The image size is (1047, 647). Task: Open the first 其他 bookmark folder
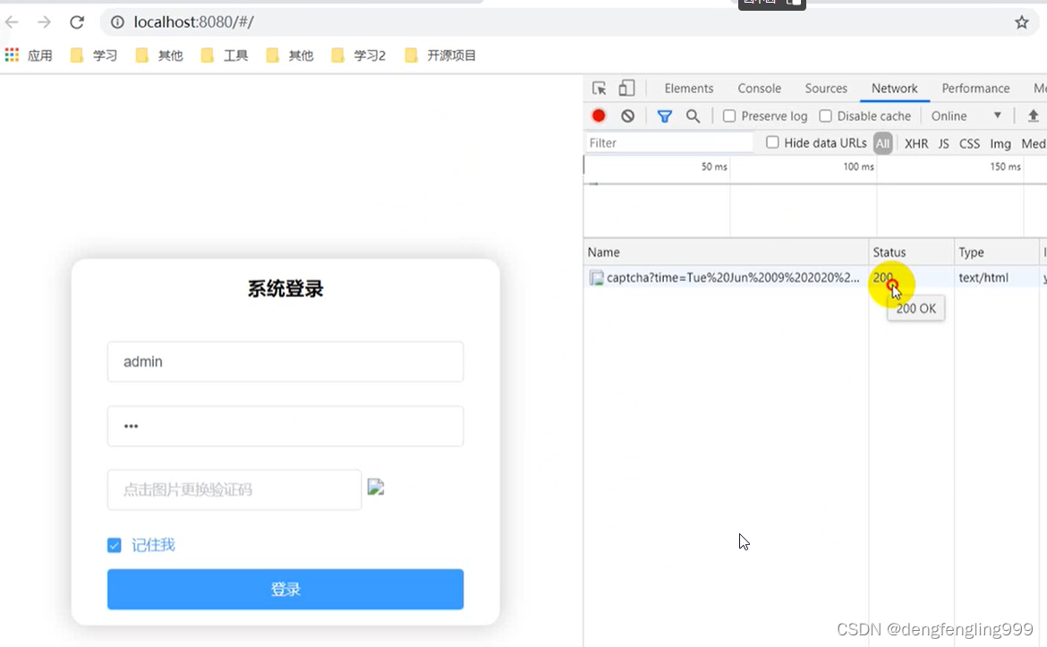click(x=159, y=55)
